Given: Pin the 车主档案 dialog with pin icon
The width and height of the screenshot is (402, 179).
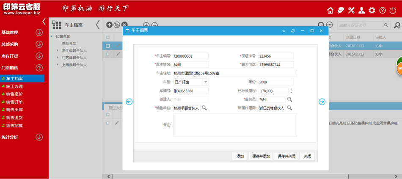Looking at the screenshot, I should [x=284, y=31].
